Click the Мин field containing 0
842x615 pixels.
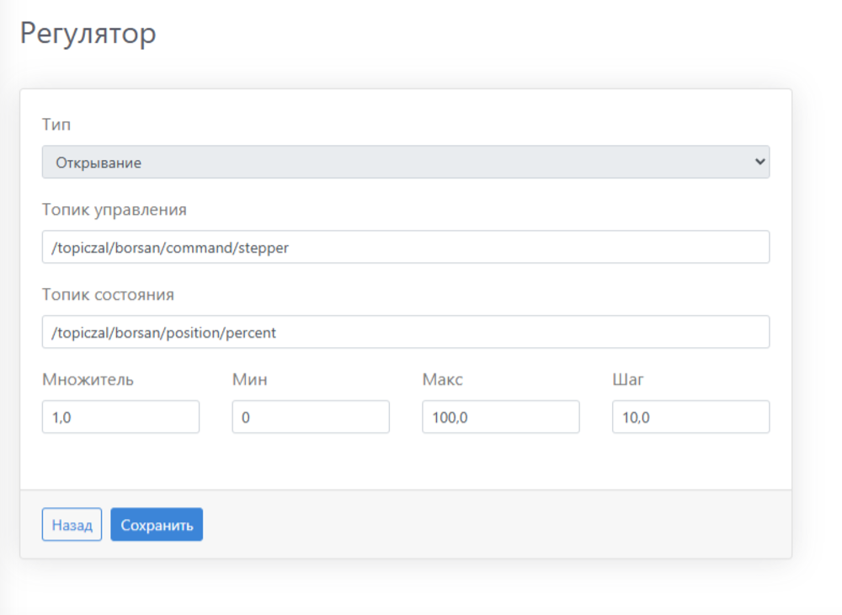[x=311, y=417]
